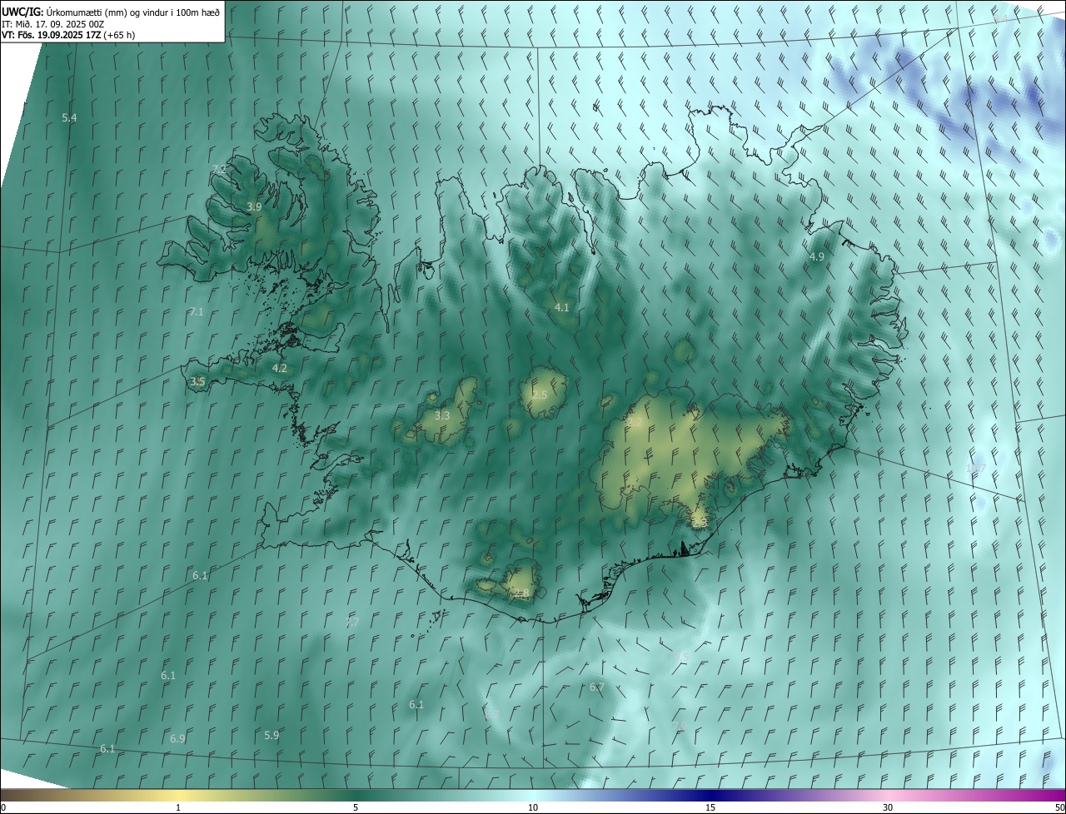Click the map value "7.9"

coord(680,726)
